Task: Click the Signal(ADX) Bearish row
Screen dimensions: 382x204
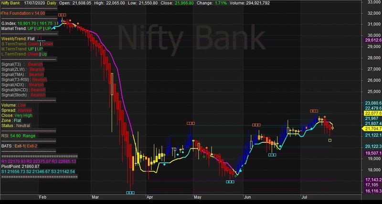Action: pos(22,85)
